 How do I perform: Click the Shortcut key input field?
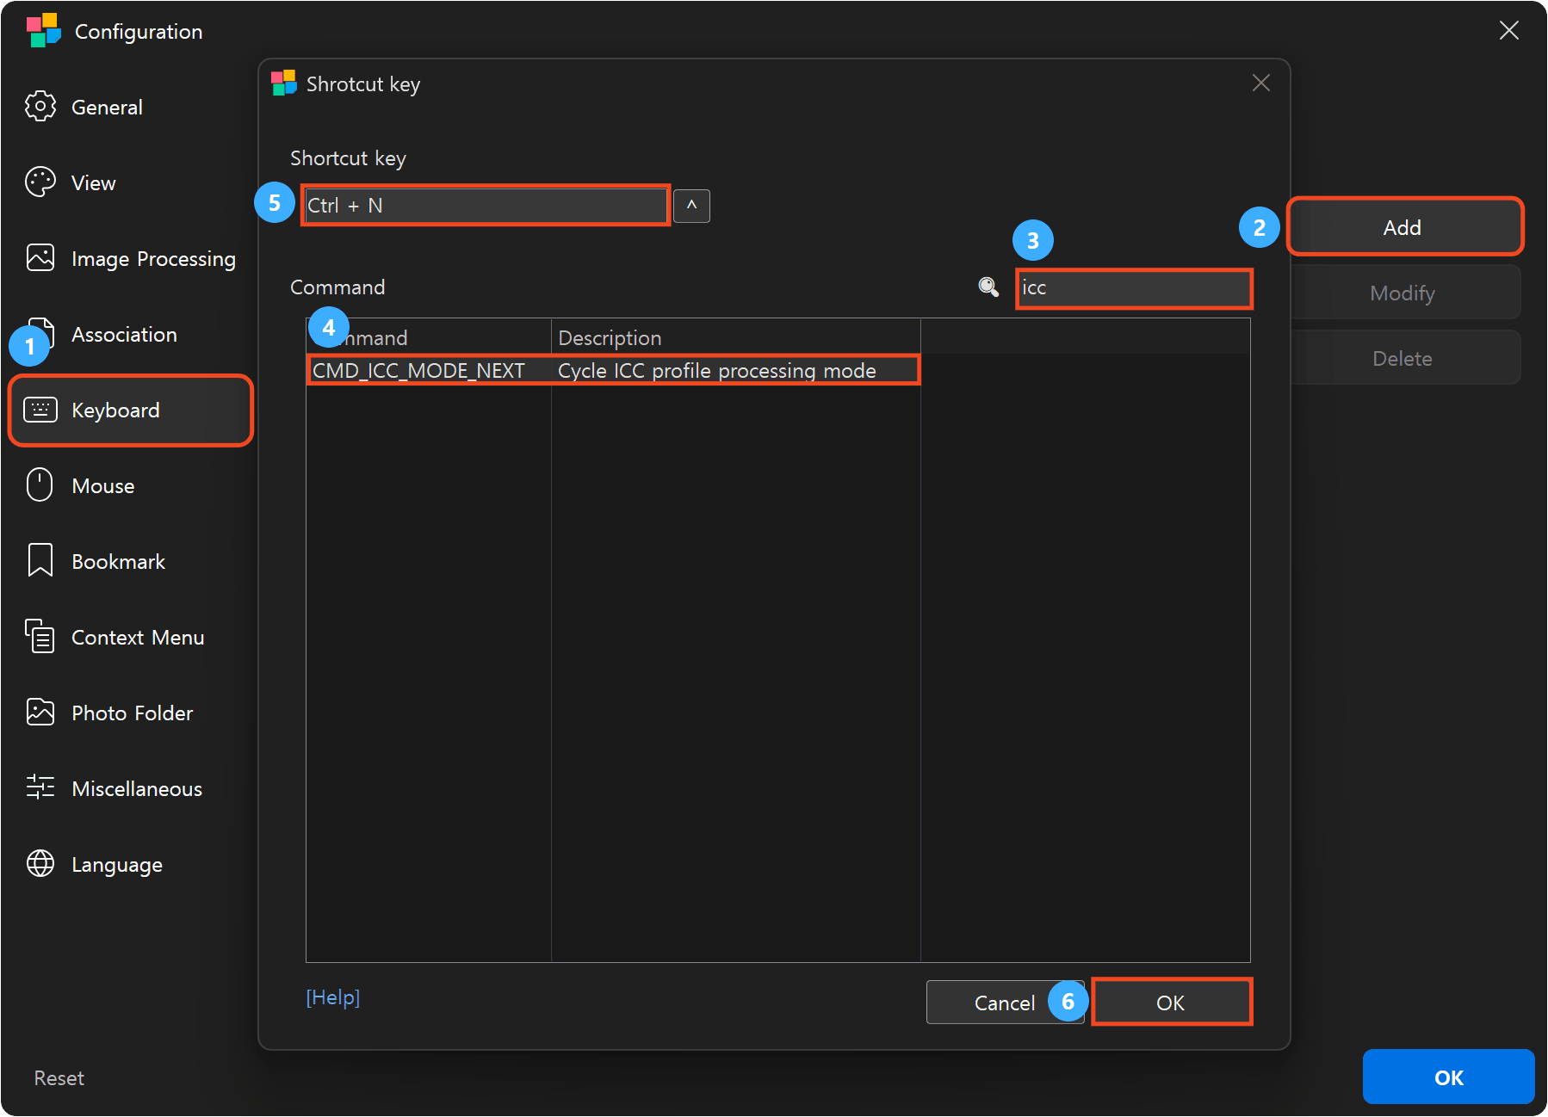(x=486, y=206)
